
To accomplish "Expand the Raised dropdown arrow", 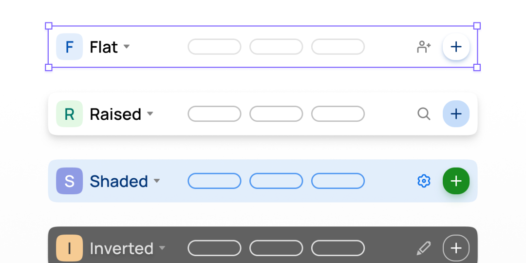I will tap(150, 113).
